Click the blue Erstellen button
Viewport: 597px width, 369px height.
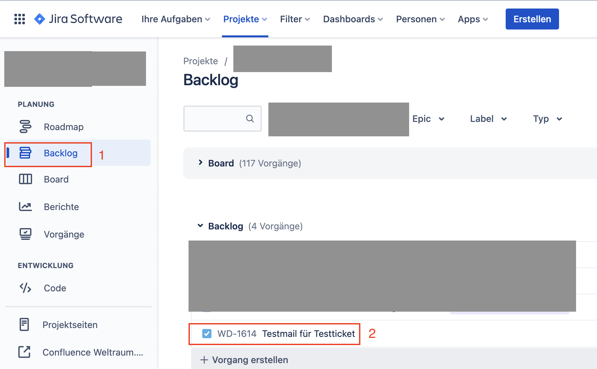(x=532, y=19)
